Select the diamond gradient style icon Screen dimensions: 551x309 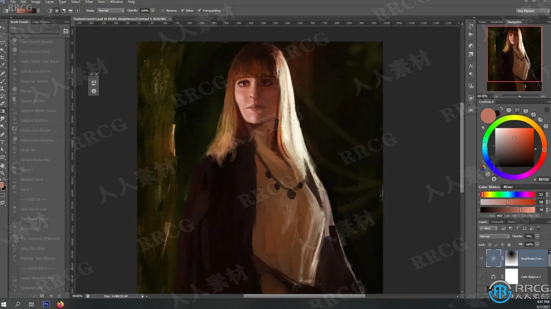(x=77, y=10)
